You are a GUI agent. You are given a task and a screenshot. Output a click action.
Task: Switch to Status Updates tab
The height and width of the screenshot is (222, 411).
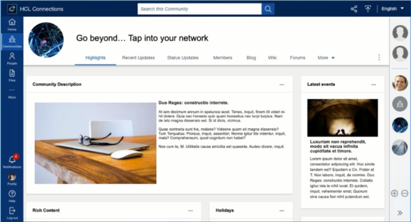pyautogui.click(x=183, y=58)
